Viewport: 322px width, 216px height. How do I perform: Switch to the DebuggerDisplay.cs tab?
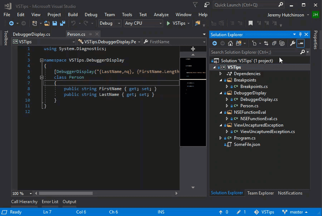tap(31, 34)
